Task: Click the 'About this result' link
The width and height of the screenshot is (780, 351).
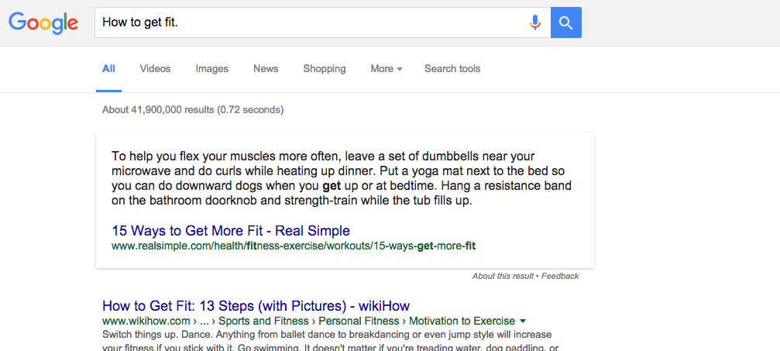Action: (503, 276)
